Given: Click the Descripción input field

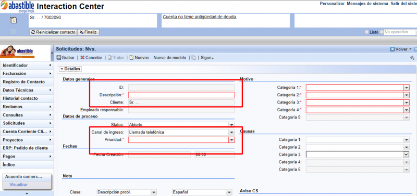Looking at the screenshot, I should 181,95.
